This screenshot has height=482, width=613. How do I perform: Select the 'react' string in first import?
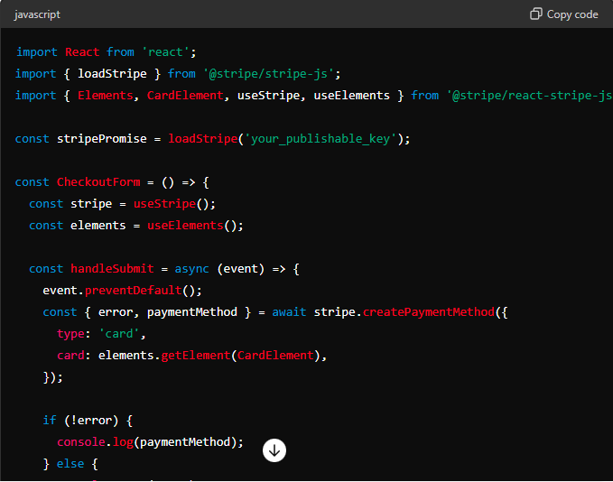(x=165, y=51)
